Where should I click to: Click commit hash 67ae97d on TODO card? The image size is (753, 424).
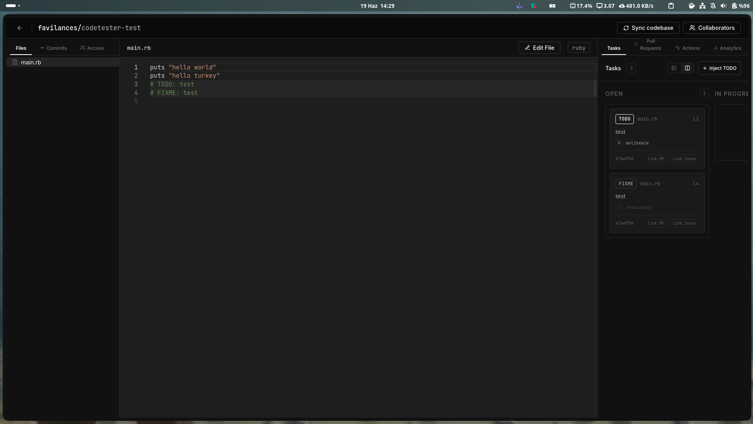[624, 159]
